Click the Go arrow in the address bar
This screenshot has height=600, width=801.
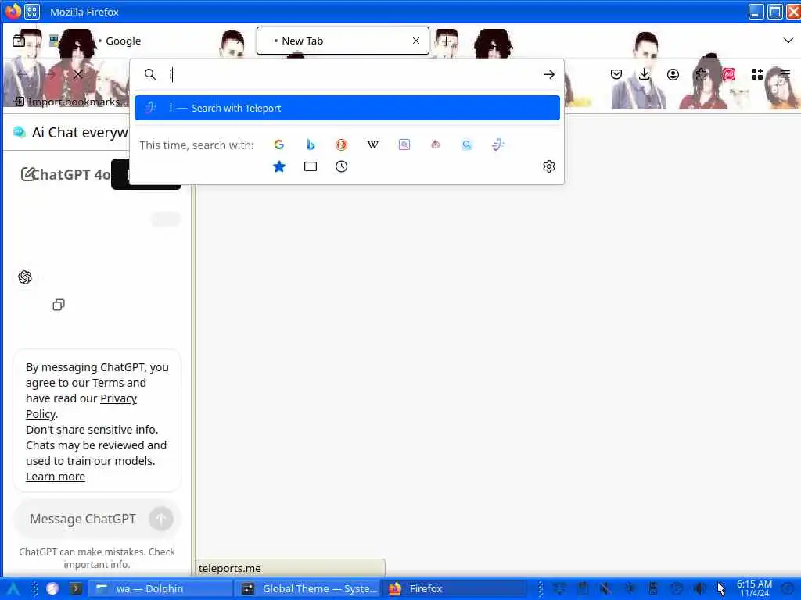click(x=548, y=74)
